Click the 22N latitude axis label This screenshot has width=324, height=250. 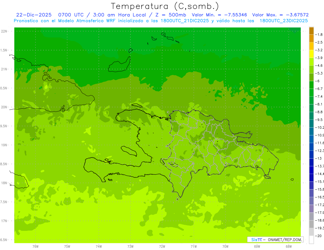tap(4, 31)
